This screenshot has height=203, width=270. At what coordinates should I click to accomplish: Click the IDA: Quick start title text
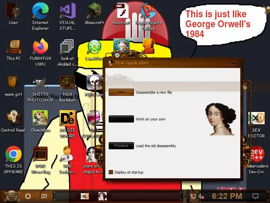point(132,63)
